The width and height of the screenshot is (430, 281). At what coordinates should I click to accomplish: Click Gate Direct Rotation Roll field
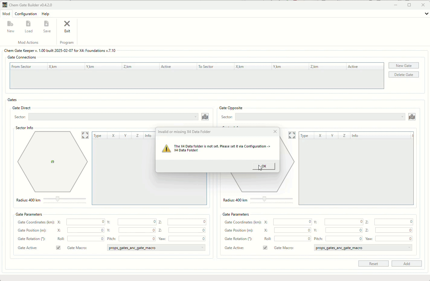pyautogui.click(x=86, y=239)
